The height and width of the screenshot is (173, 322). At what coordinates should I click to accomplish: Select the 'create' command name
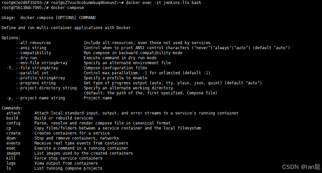tap(13, 133)
